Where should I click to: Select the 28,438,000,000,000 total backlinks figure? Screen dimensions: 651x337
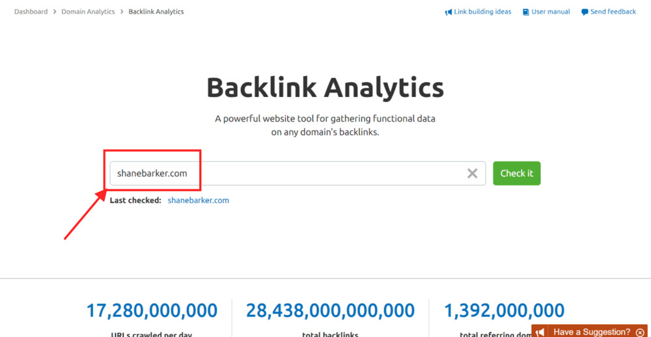(x=331, y=311)
